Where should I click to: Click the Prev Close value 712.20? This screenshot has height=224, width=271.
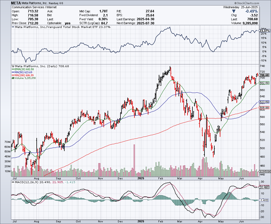(33, 23)
